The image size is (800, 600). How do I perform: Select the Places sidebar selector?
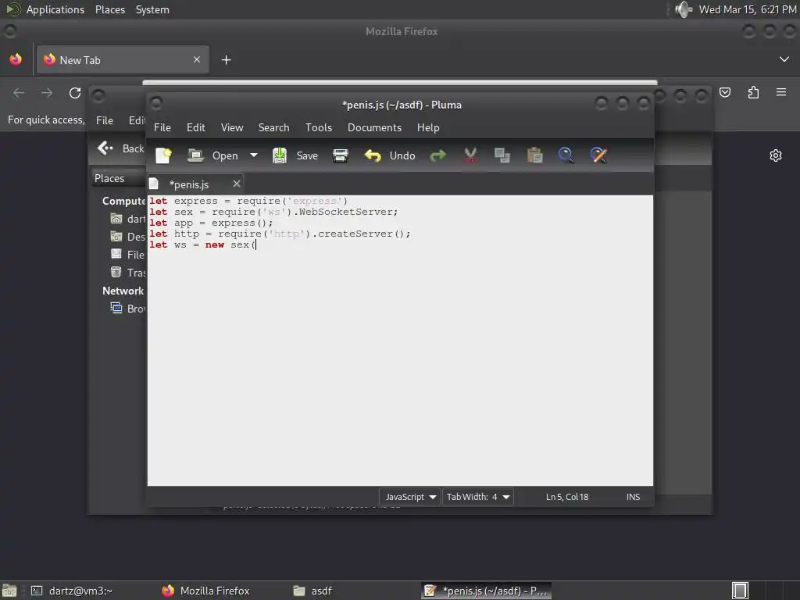pyautogui.click(x=119, y=178)
